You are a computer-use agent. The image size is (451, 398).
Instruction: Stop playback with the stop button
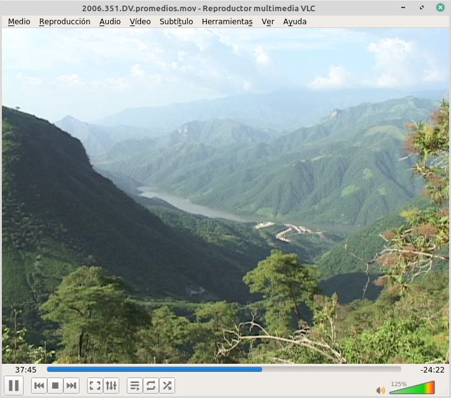tap(55, 386)
